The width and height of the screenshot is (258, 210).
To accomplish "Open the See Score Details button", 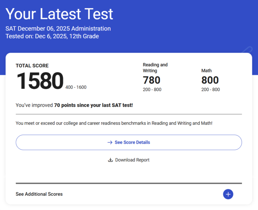I will pyautogui.click(x=129, y=142).
